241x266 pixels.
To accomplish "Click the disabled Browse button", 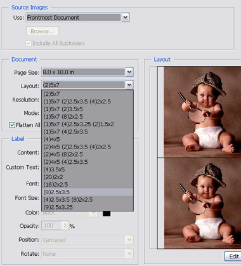I will (42, 31).
